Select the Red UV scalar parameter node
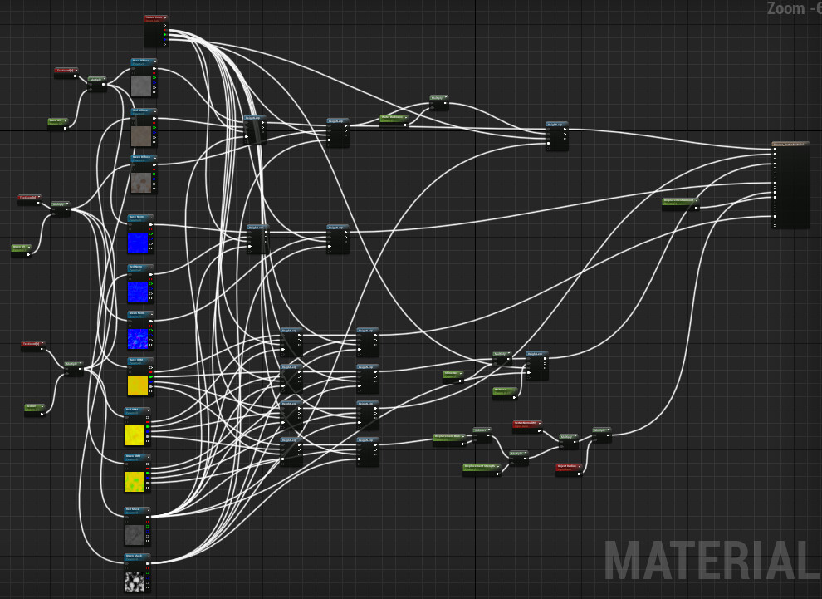This screenshot has width=822, height=599. (35, 410)
